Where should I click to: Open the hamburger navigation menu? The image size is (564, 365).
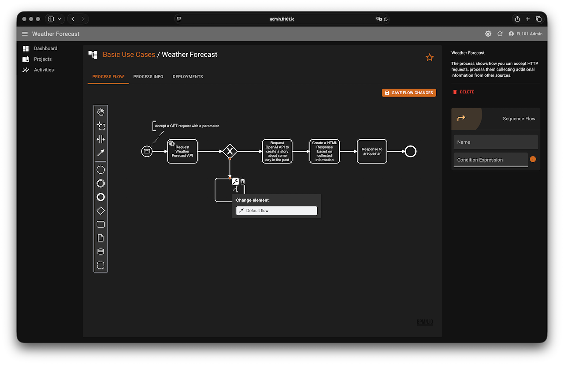click(x=25, y=34)
